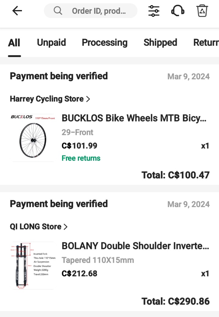Image resolution: width=219 pixels, height=317 pixels.
Task: Switch to the Shipped tab
Action: coord(160,42)
